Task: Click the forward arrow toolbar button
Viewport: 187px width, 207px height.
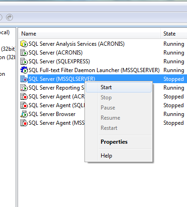Action: point(10,17)
